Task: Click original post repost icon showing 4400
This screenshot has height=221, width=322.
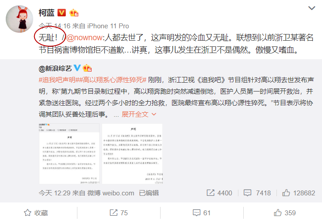Action: [219, 193]
